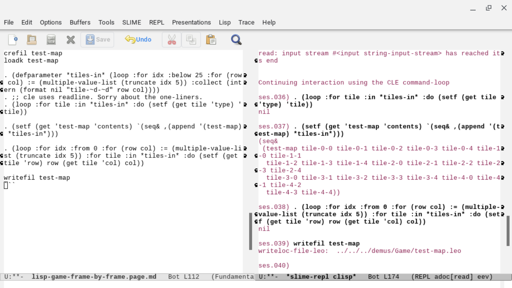This screenshot has height=288, width=512.
Task: Open the File menu
Action: (x=9, y=22)
